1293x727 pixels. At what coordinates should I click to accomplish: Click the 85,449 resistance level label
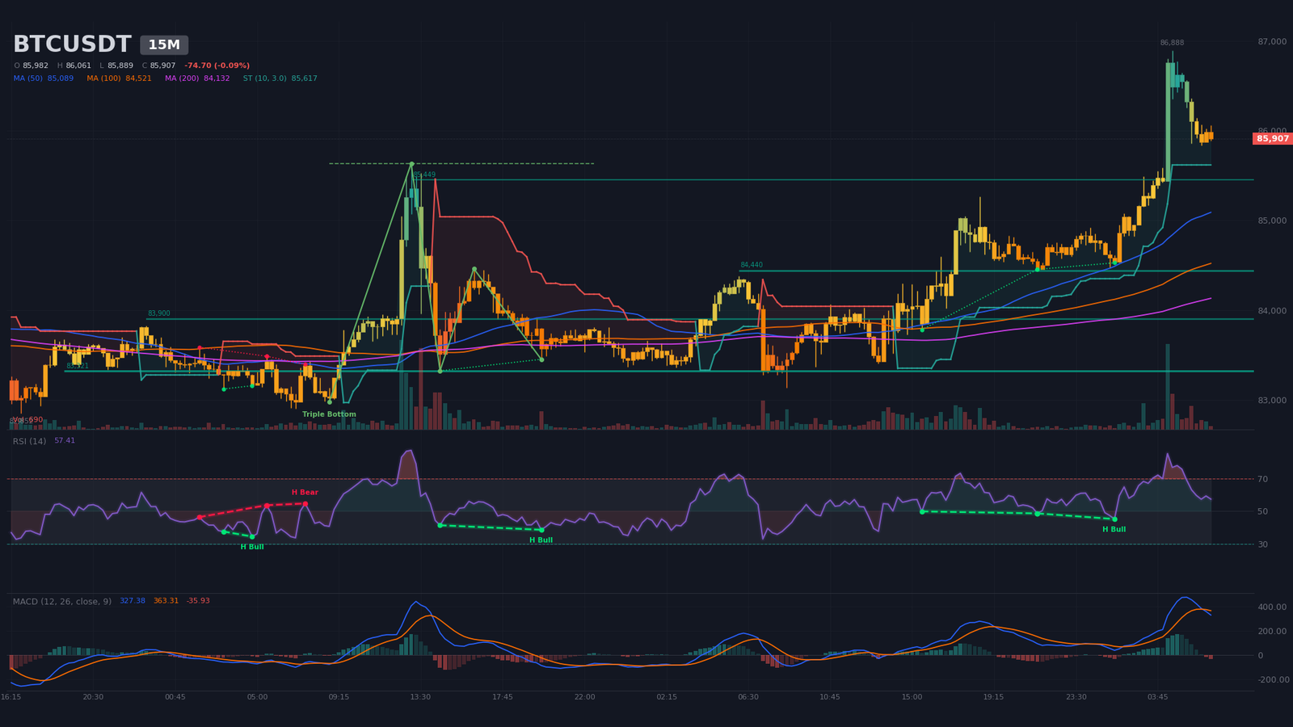pos(424,174)
